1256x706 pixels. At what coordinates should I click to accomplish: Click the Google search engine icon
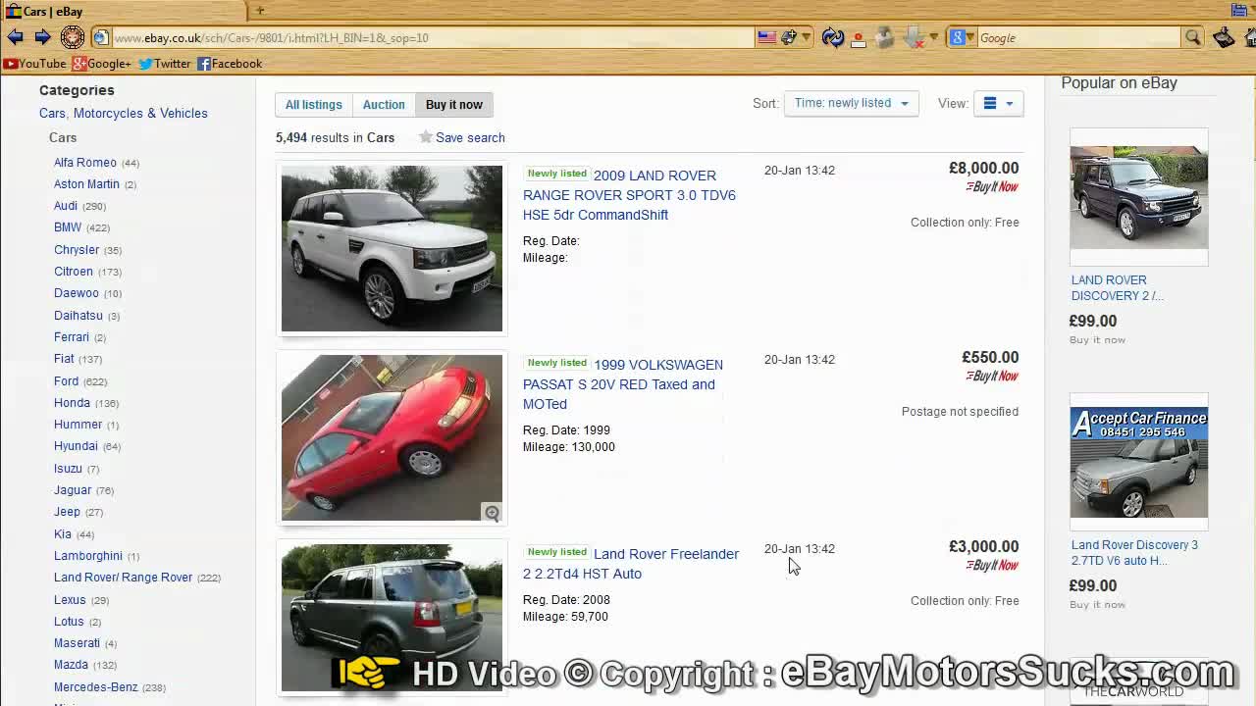click(958, 37)
